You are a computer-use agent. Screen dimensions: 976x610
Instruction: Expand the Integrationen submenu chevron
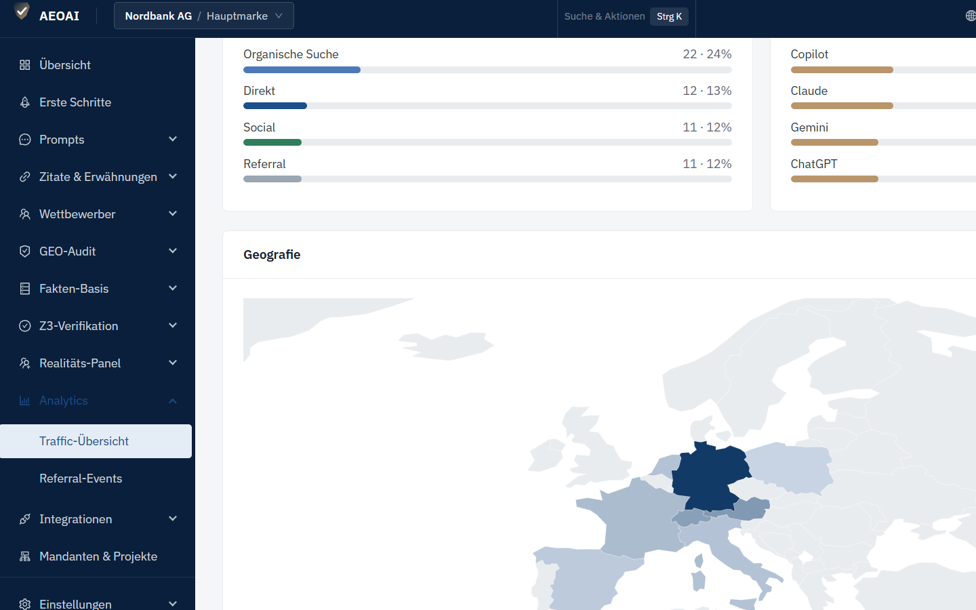(x=173, y=518)
